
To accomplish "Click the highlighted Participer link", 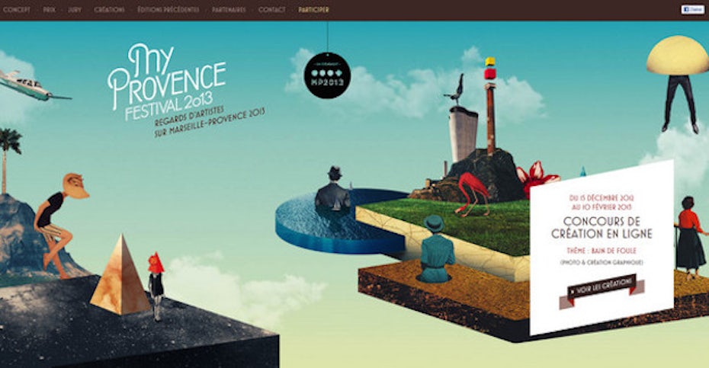I will (x=314, y=10).
